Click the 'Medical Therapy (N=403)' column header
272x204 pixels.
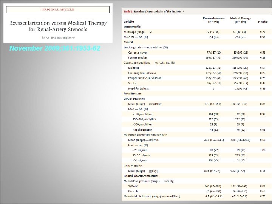[x=240, y=20]
